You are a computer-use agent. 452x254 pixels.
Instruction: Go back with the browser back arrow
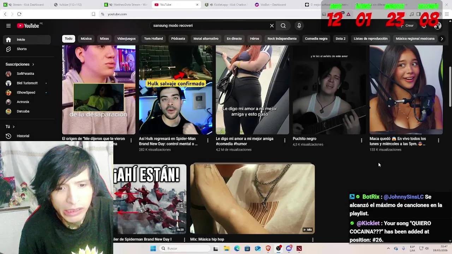[x=5, y=14]
